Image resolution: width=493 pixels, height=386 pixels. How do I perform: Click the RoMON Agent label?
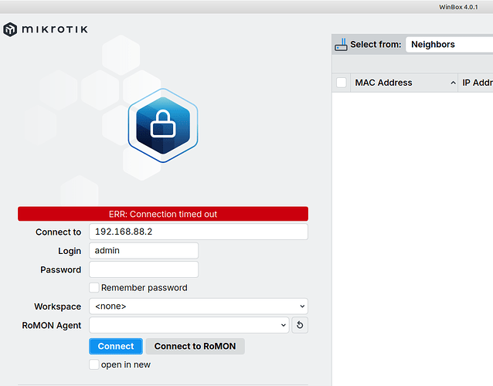(x=52, y=325)
